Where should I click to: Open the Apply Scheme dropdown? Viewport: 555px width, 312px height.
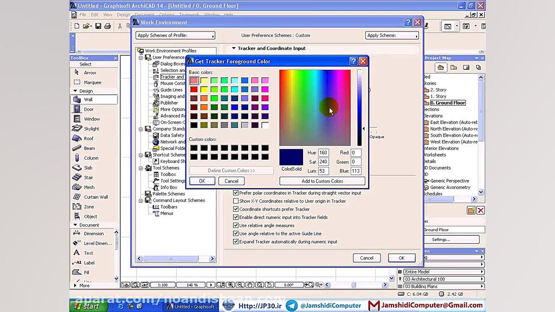tap(392, 35)
